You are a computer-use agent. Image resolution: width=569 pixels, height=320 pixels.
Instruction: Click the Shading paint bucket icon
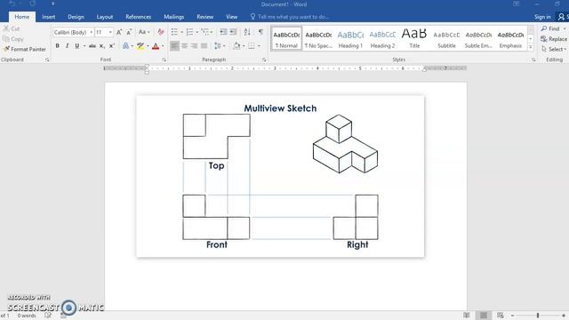[236, 46]
